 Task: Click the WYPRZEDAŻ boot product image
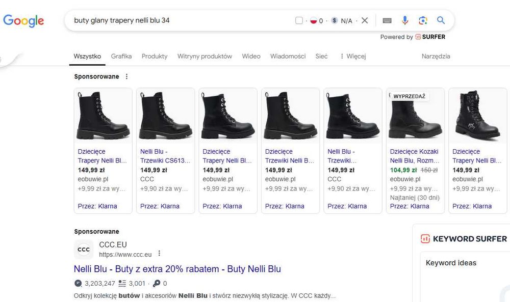coord(415,116)
